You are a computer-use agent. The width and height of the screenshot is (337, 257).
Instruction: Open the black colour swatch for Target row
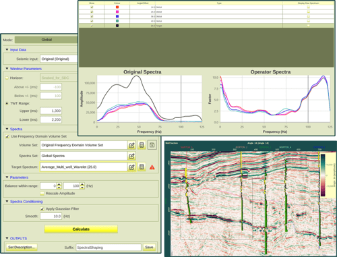[117, 26]
